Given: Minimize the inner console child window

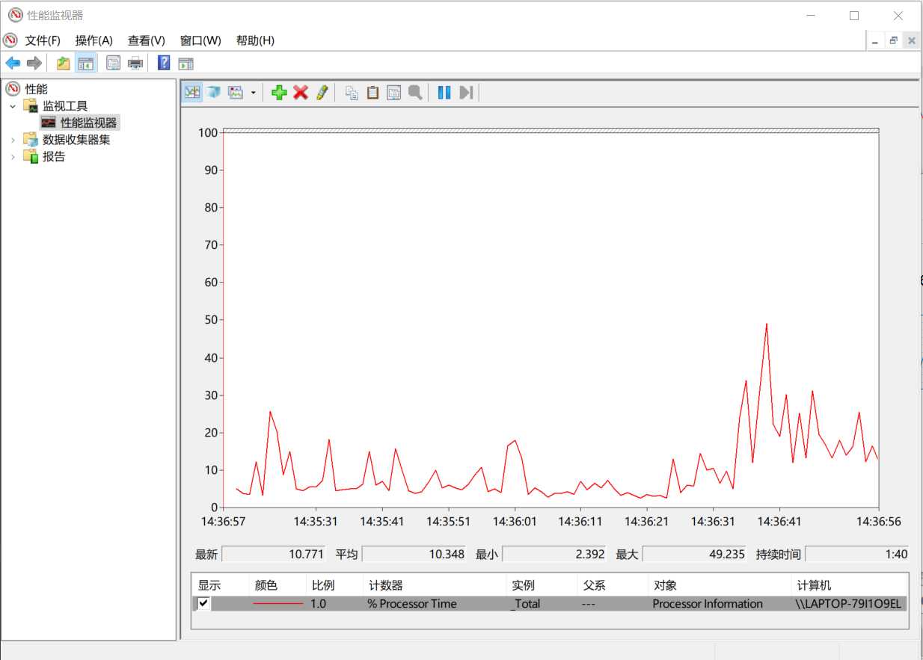Looking at the screenshot, I should tap(875, 40).
